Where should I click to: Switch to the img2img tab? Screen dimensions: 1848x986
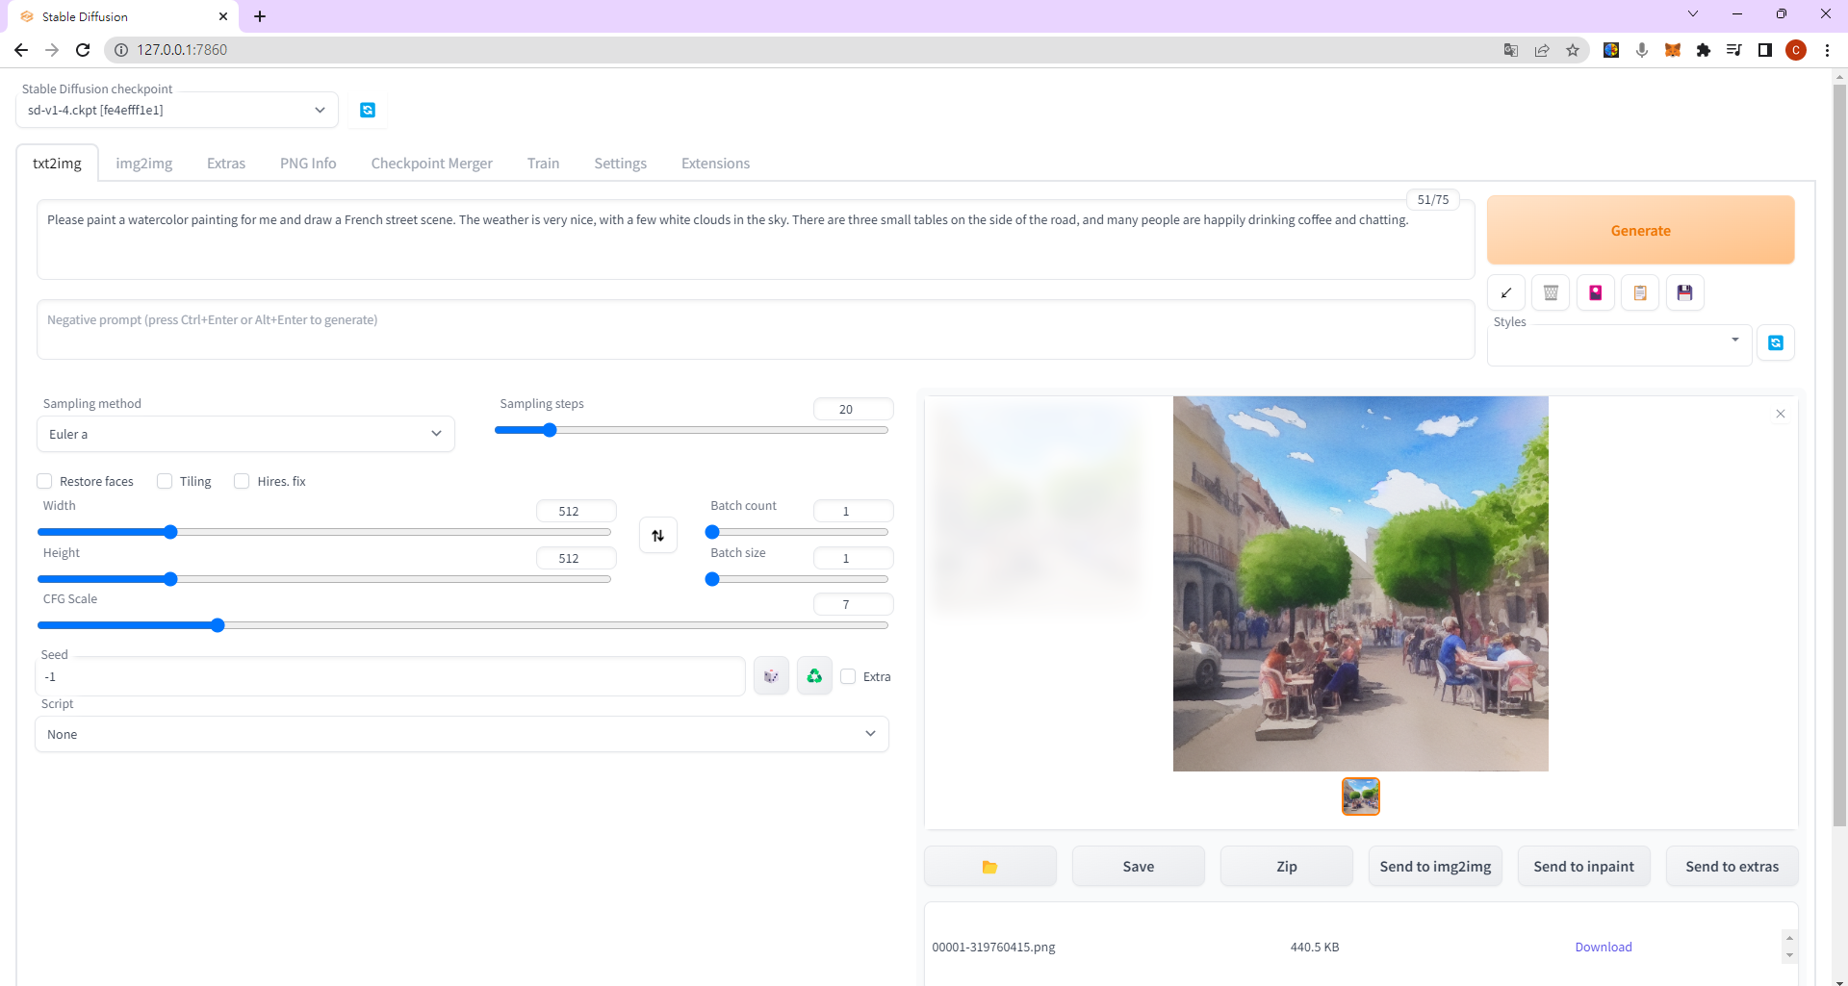pos(144,164)
